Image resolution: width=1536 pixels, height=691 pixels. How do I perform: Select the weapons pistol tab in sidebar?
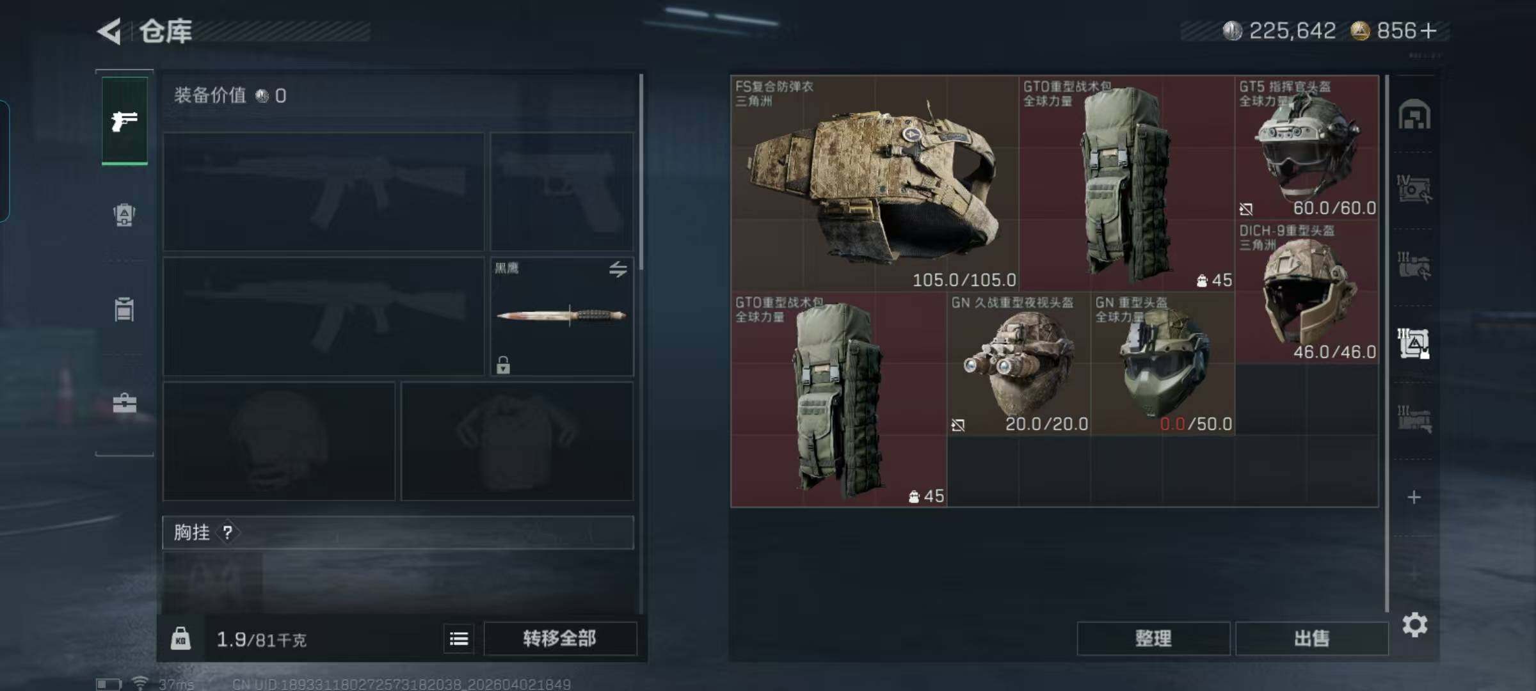[124, 120]
